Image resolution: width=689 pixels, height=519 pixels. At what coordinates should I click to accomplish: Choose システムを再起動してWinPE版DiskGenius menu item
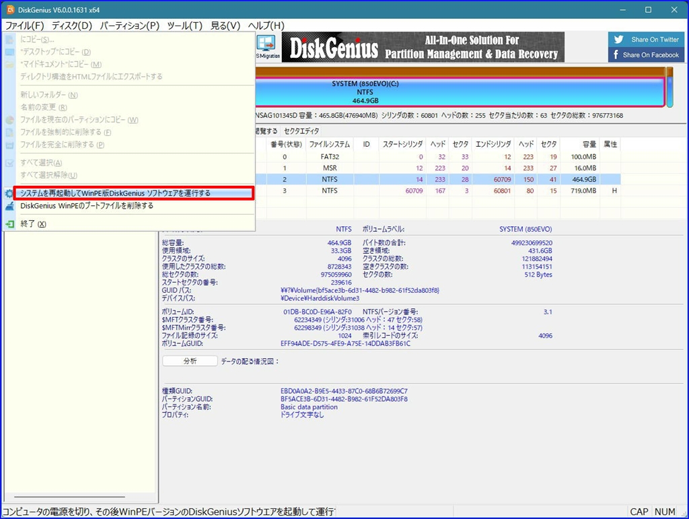pyautogui.click(x=133, y=193)
